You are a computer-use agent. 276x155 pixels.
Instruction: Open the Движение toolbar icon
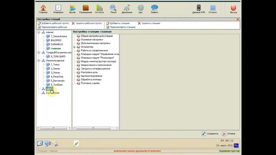click(x=127, y=9)
